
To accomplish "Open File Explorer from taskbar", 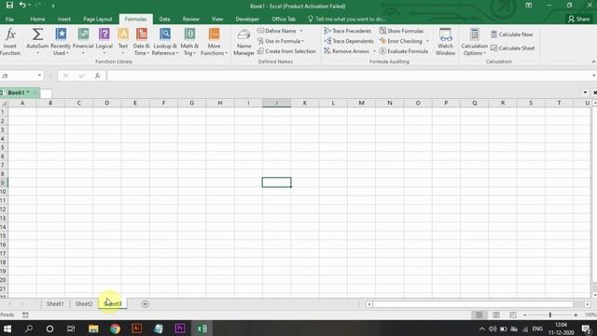I will click(93, 329).
